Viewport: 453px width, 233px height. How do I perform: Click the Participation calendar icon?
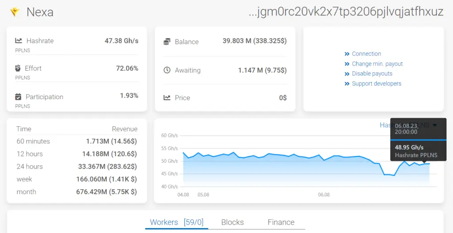click(18, 97)
